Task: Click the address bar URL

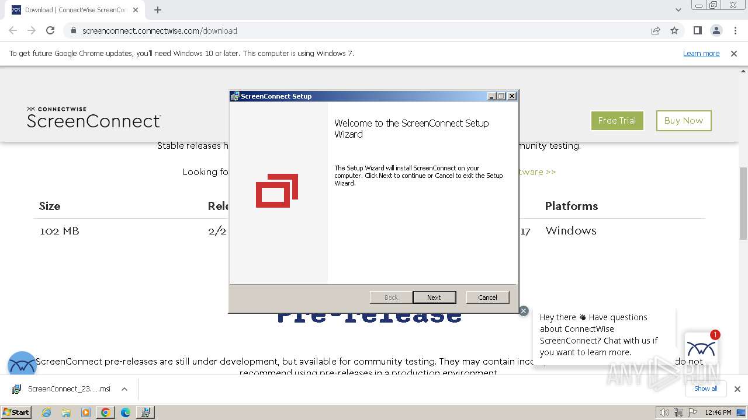Action: coord(160,30)
